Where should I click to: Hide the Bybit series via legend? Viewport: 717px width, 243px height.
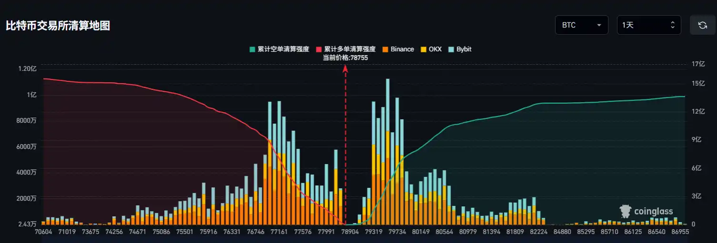point(460,49)
